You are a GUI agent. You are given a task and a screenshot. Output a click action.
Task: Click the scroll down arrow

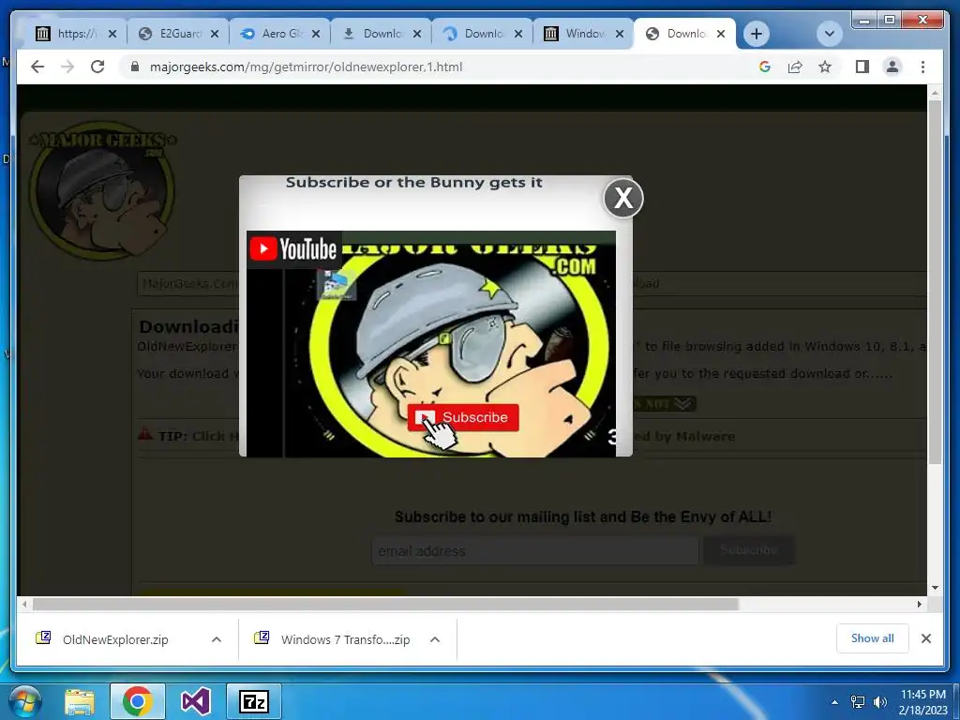(x=935, y=588)
